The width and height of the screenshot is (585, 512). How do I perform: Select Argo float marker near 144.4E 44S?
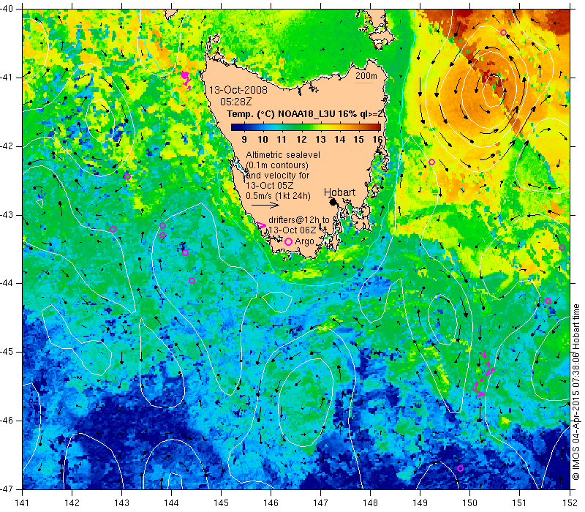(x=192, y=280)
